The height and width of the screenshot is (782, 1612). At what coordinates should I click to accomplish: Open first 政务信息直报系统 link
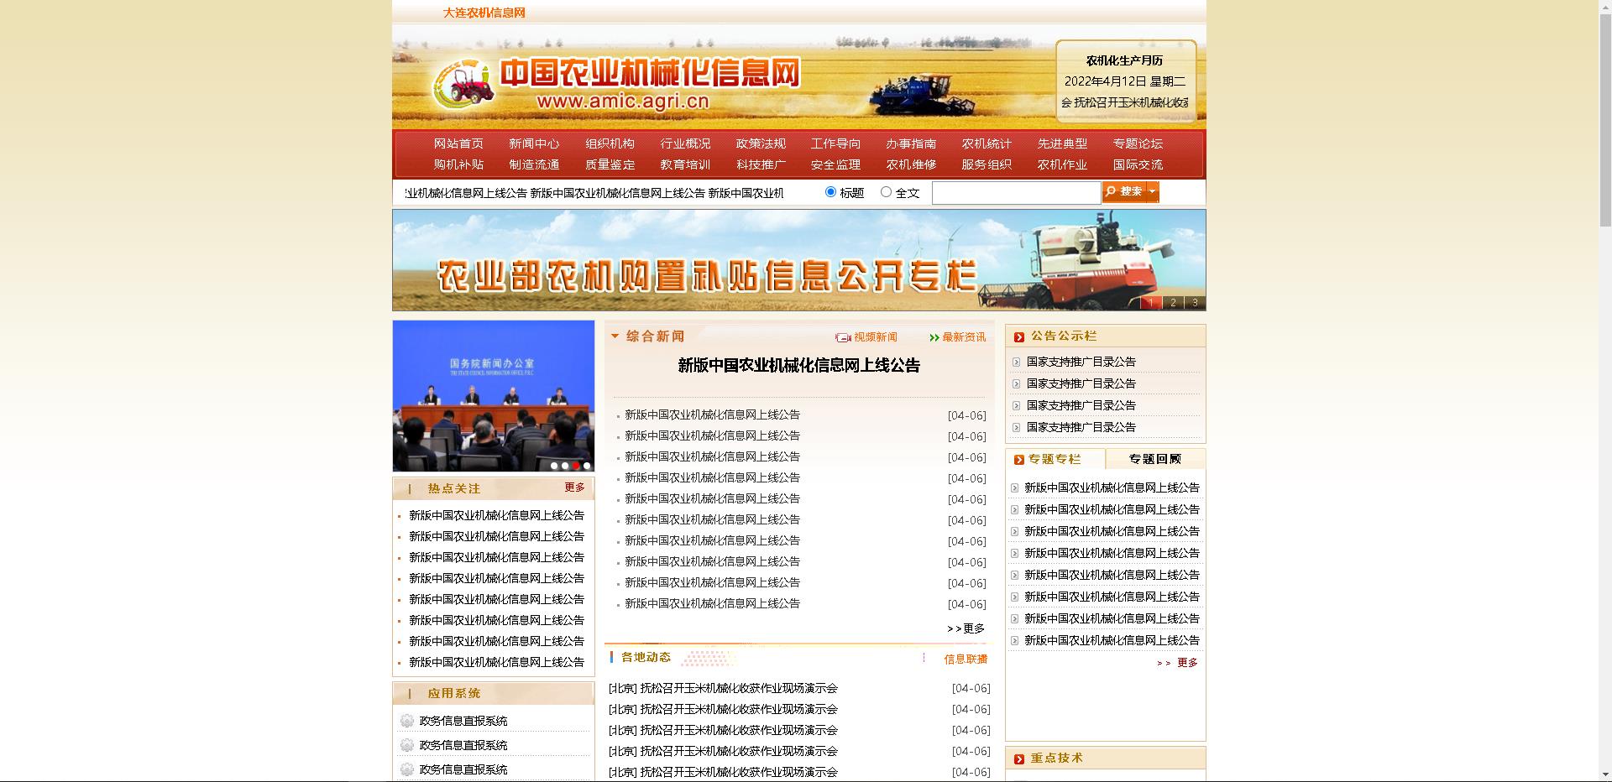pos(463,721)
